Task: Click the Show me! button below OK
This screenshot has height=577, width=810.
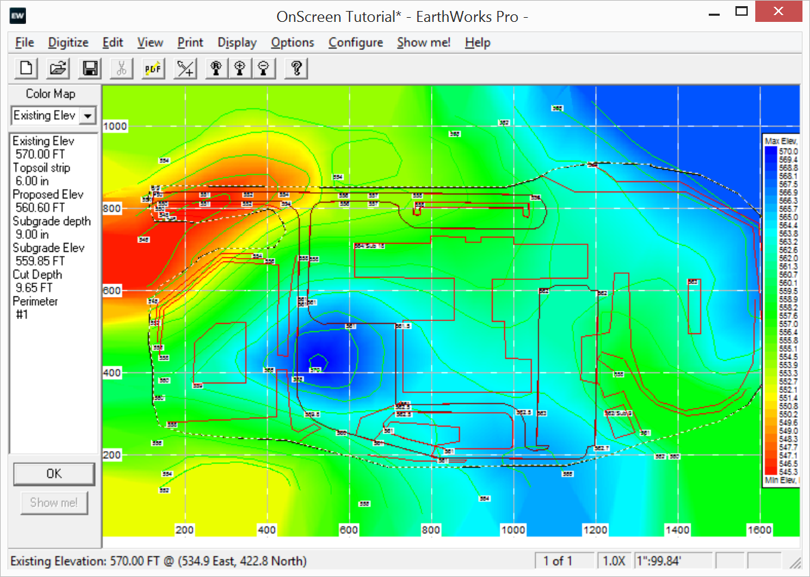Action: pyautogui.click(x=54, y=502)
